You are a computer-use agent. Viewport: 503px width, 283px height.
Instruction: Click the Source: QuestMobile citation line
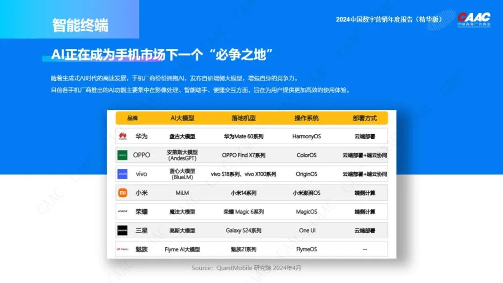click(x=246, y=268)
